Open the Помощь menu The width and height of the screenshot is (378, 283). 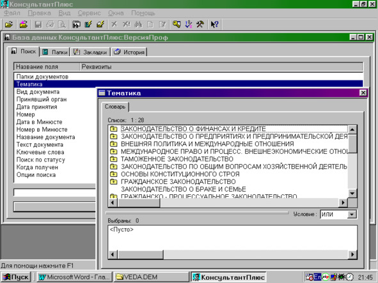pos(143,13)
